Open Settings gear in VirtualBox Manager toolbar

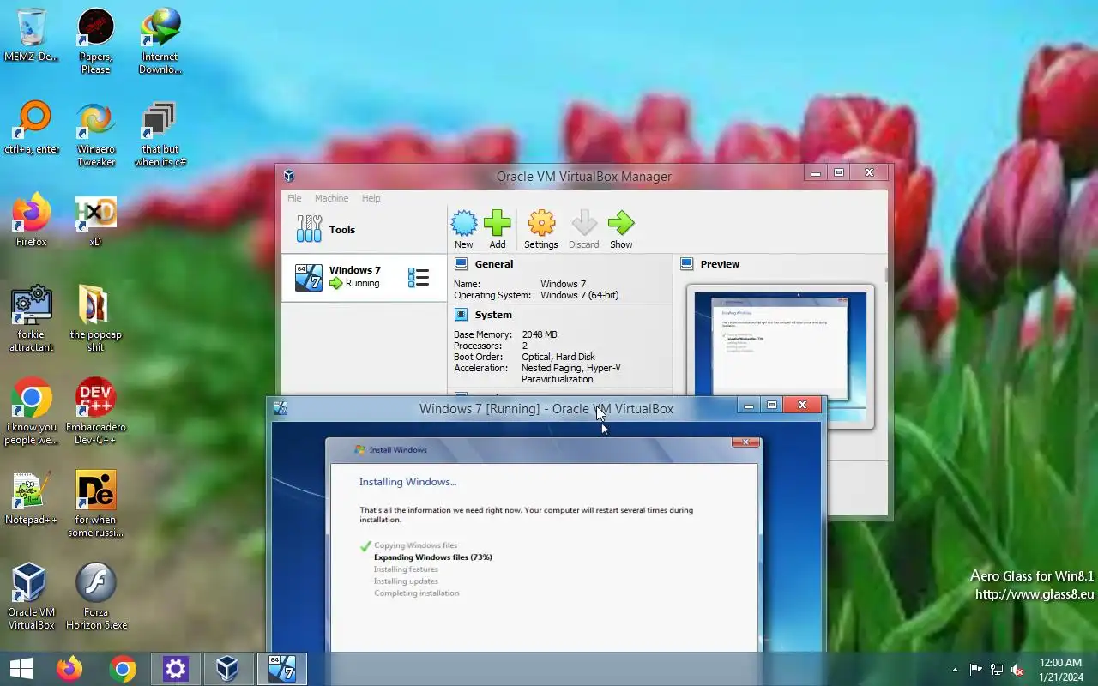tap(541, 229)
